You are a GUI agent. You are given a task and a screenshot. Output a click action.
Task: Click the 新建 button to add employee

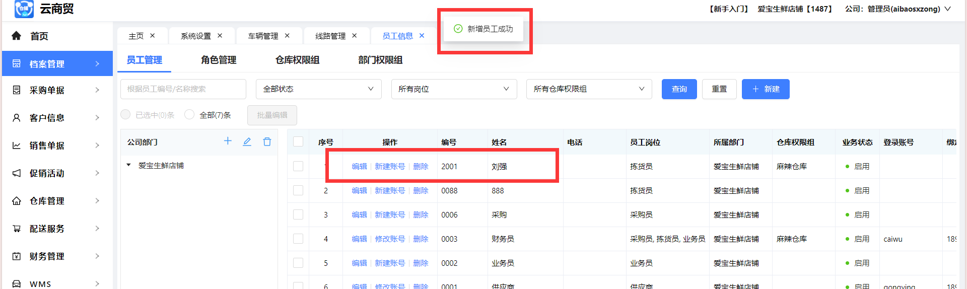[x=765, y=89]
